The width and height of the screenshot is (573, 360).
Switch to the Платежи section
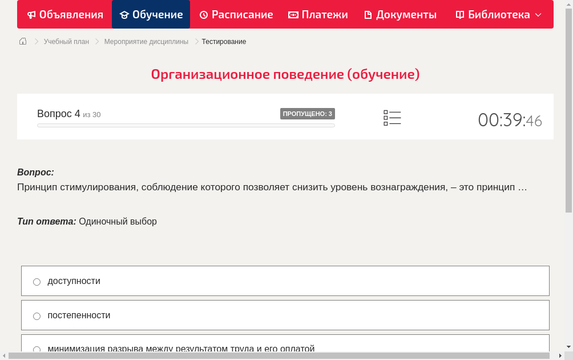(318, 14)
